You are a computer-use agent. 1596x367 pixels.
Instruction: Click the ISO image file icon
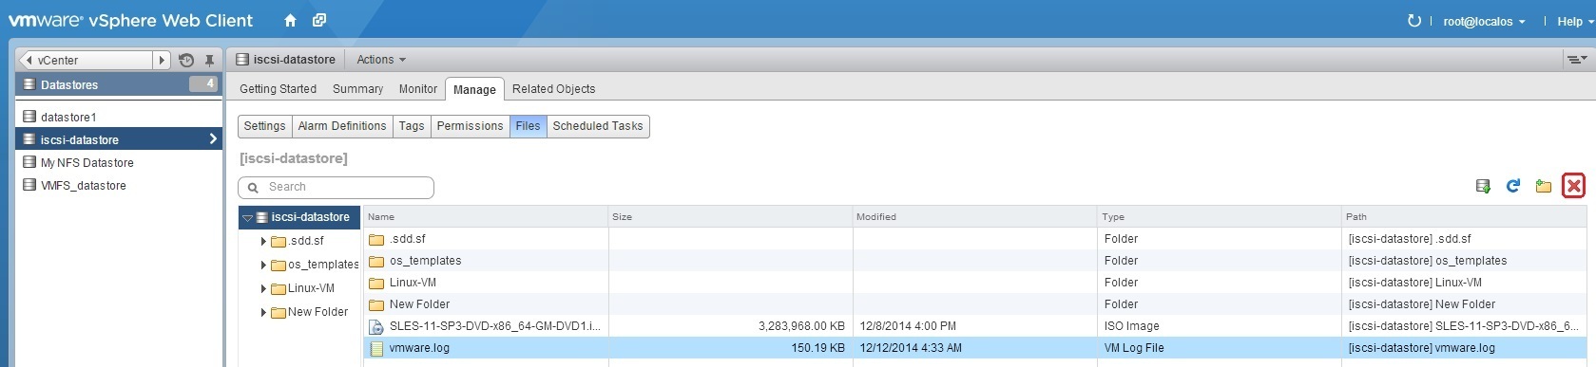375,326
